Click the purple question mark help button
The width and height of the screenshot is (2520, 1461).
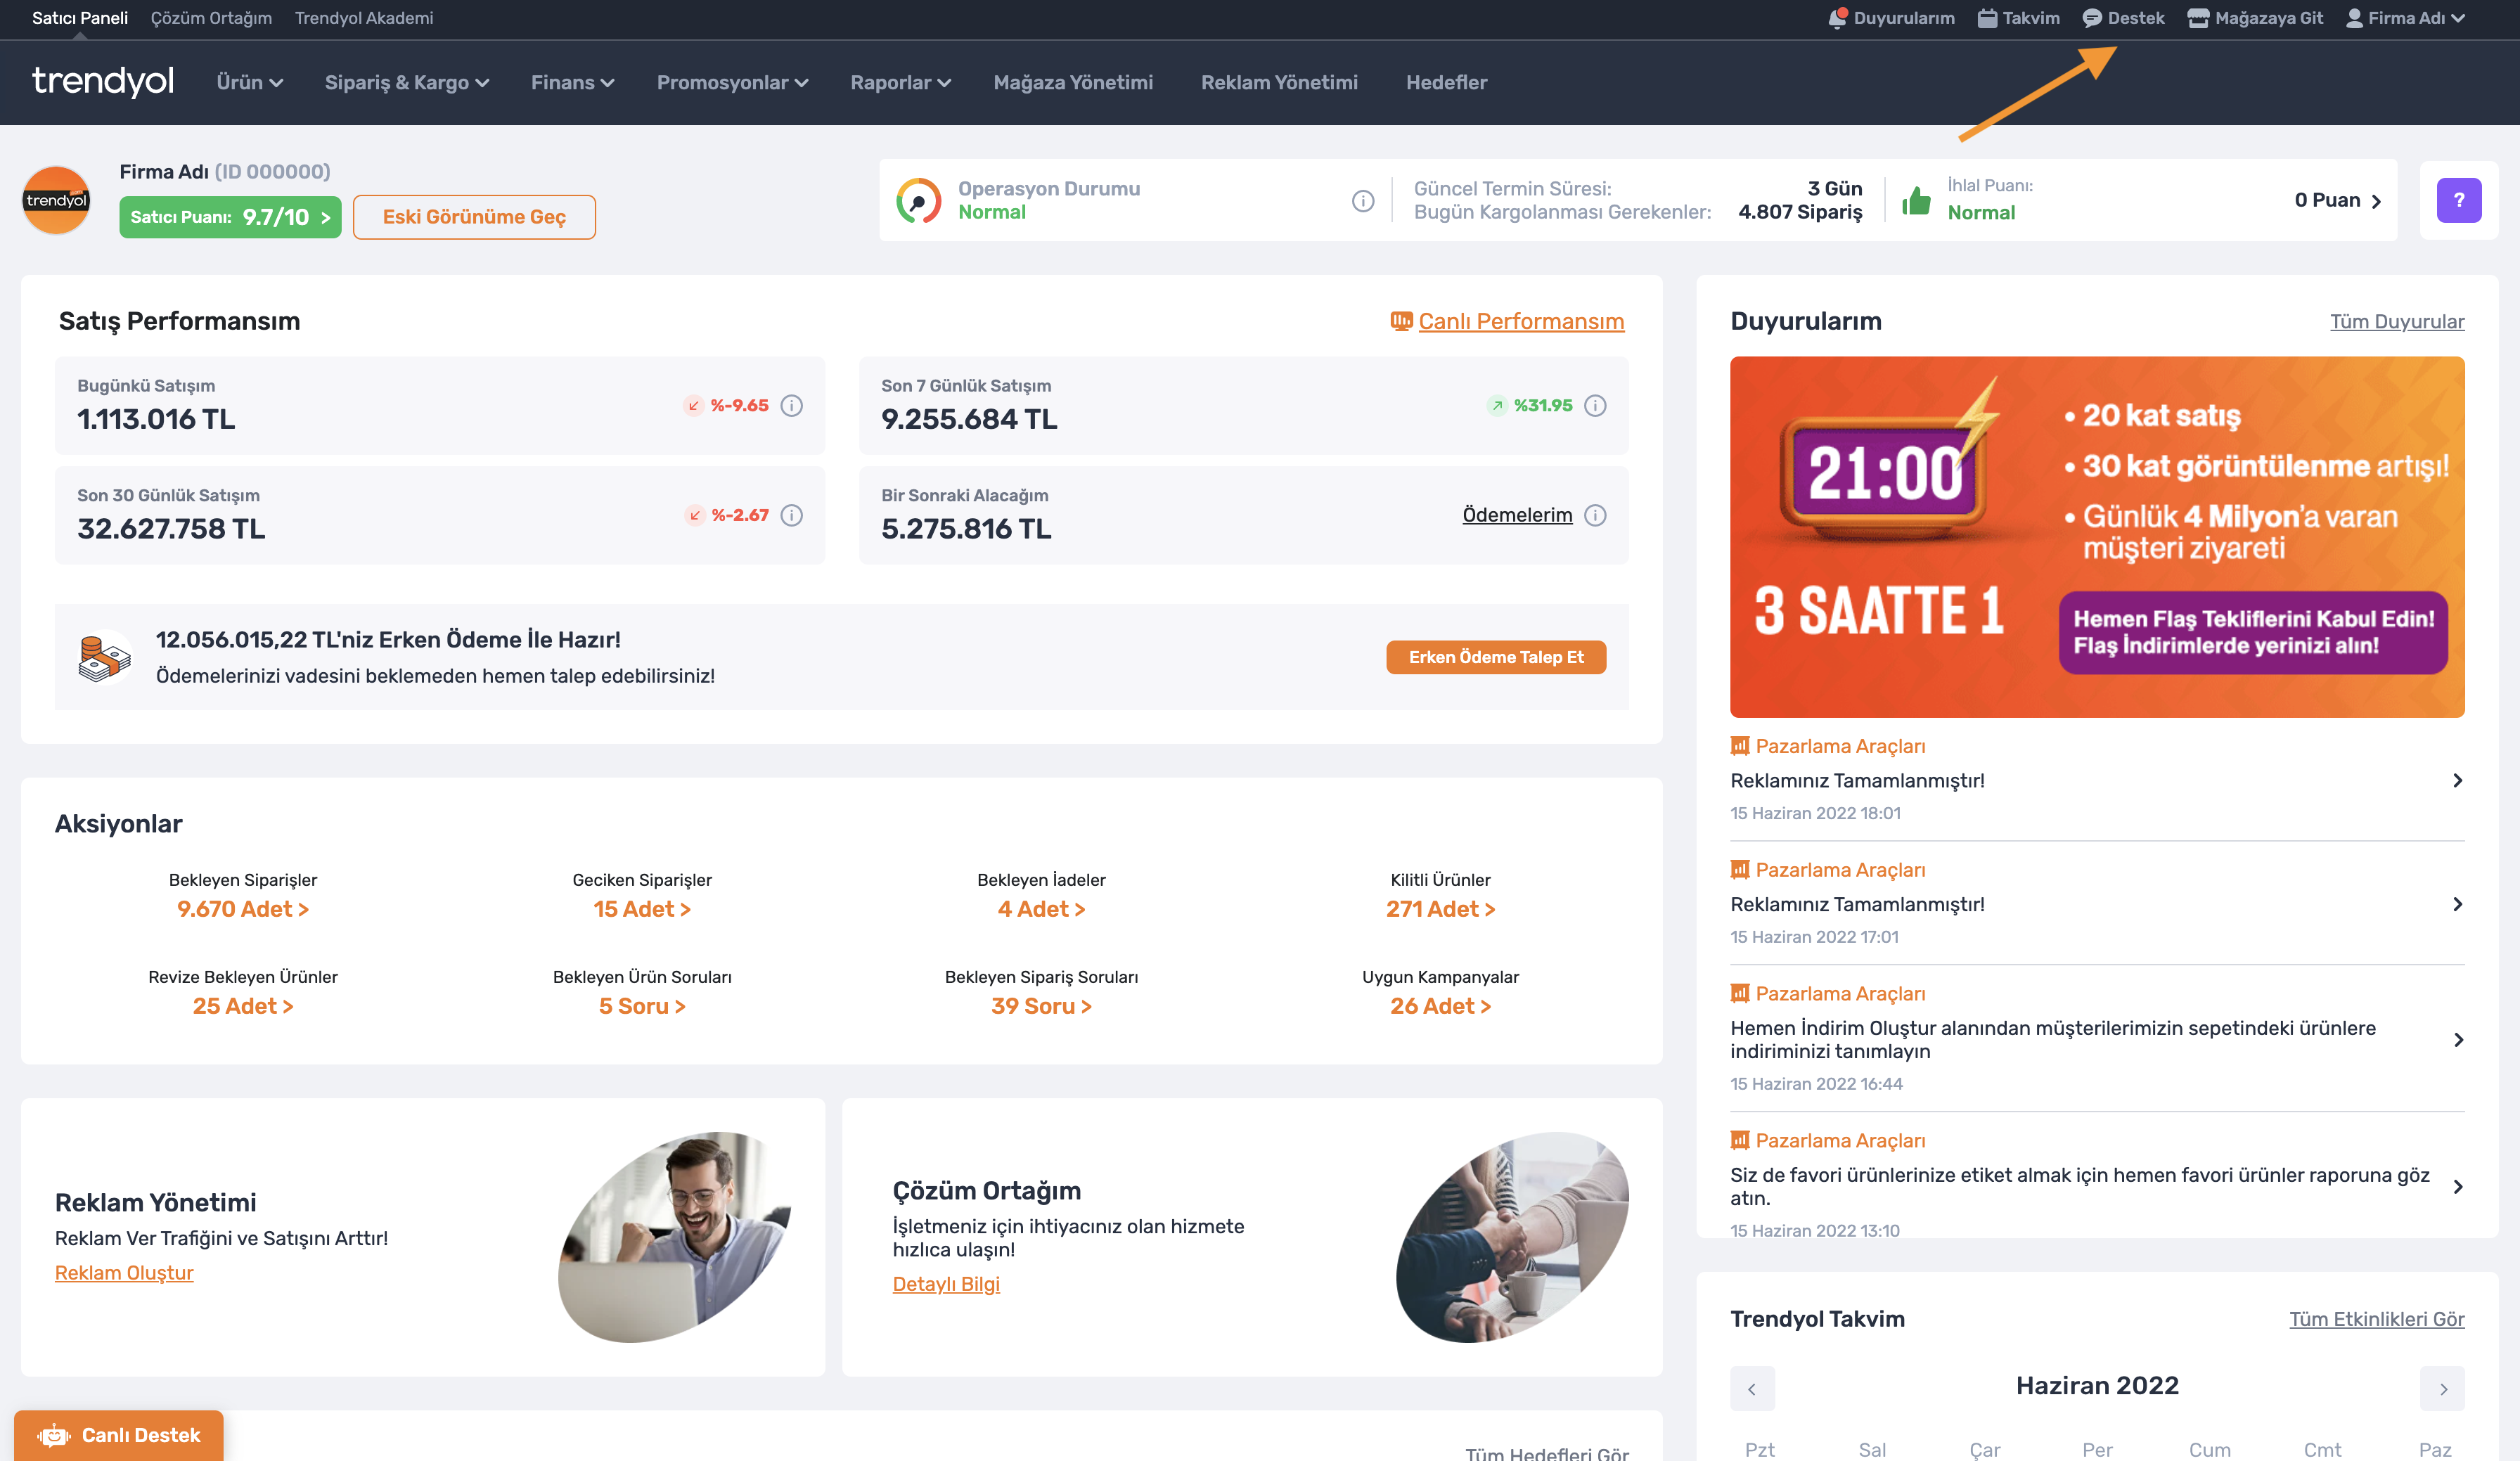2458,200
